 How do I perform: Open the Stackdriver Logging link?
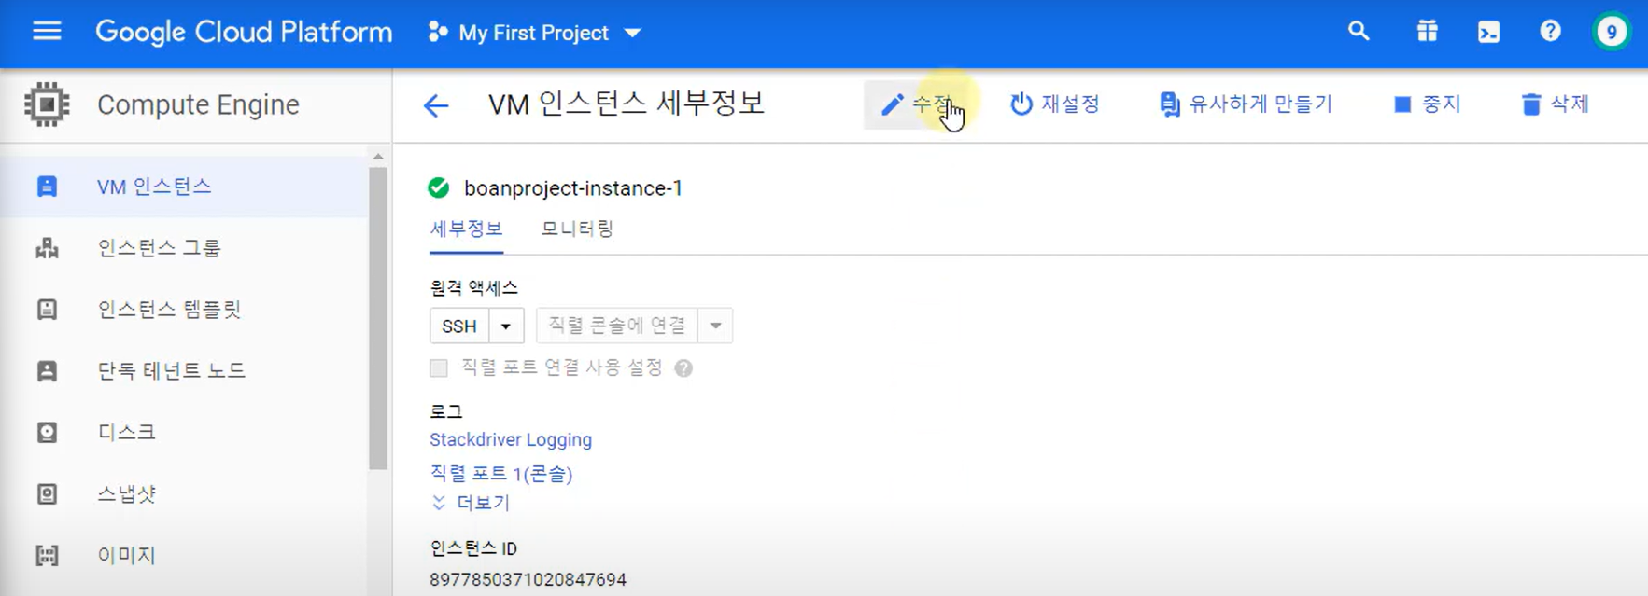(511, 439)
